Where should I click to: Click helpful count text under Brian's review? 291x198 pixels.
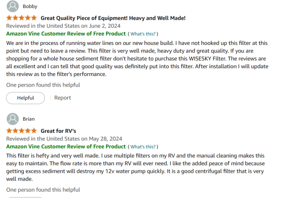[43, 190]
